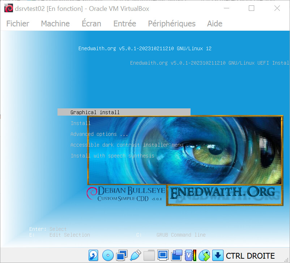This screenshot has width=290, height=263.
Task: Click the display settings status icon
Action: coord(163,255)
